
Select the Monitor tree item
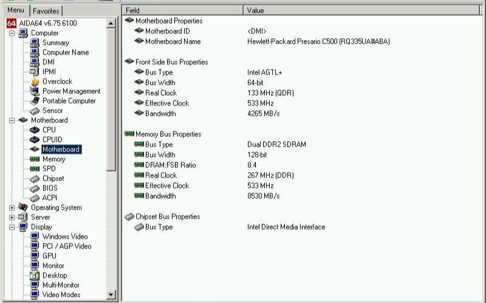(x=53, y=265)
